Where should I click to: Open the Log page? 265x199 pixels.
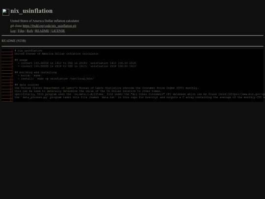pos(13,31)
